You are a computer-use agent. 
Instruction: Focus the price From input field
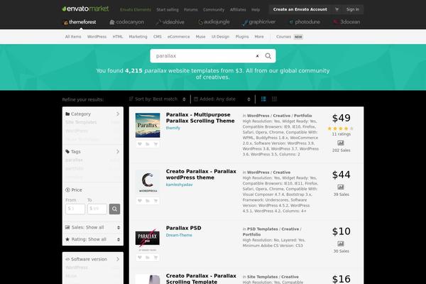tap(75, 209)
